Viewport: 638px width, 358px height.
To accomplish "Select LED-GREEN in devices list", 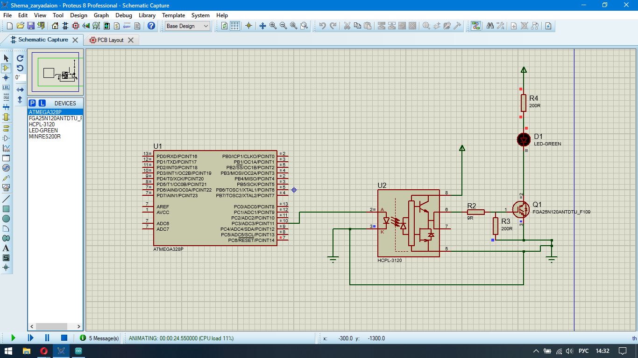I will (55, 131).
